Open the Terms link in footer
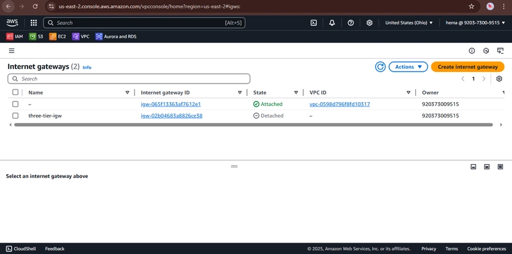512x254 pixels. 452,249
